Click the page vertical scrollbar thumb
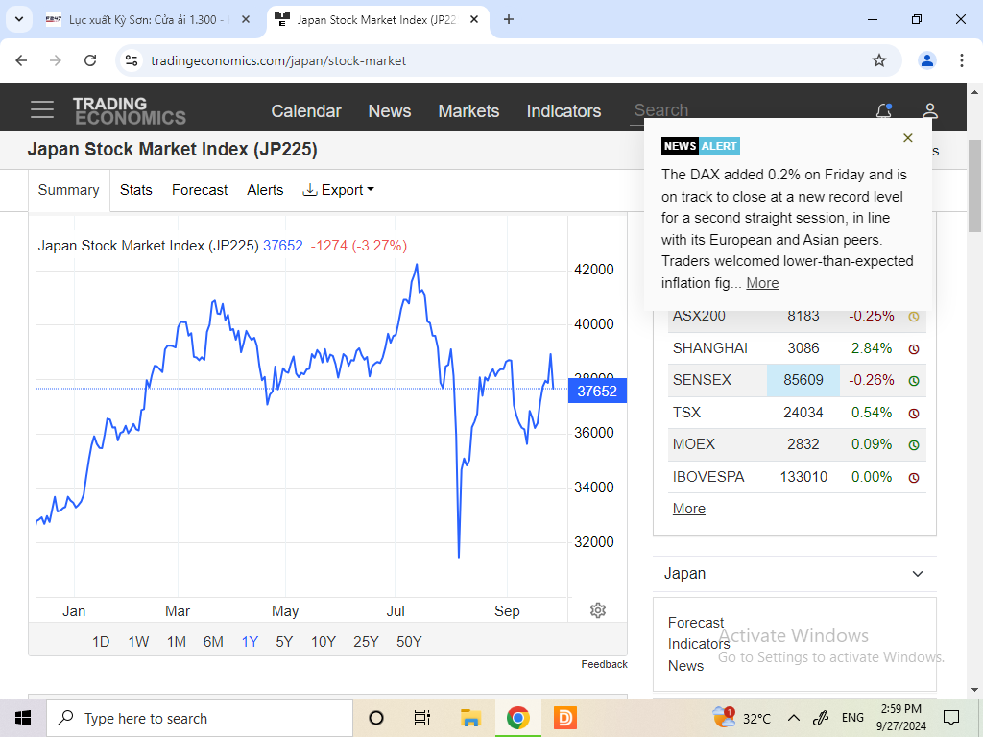 tap(974, 186)
